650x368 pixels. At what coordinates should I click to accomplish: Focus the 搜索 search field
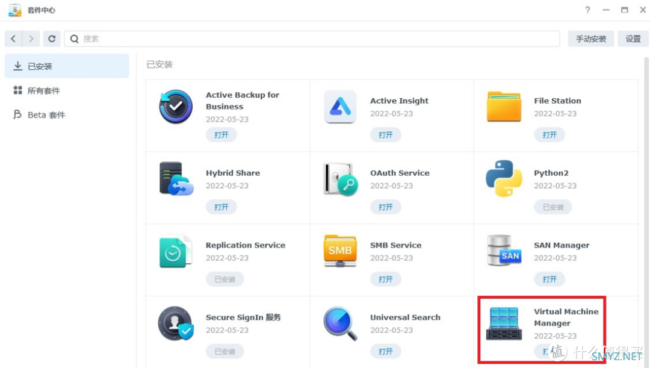click(312, 39)
